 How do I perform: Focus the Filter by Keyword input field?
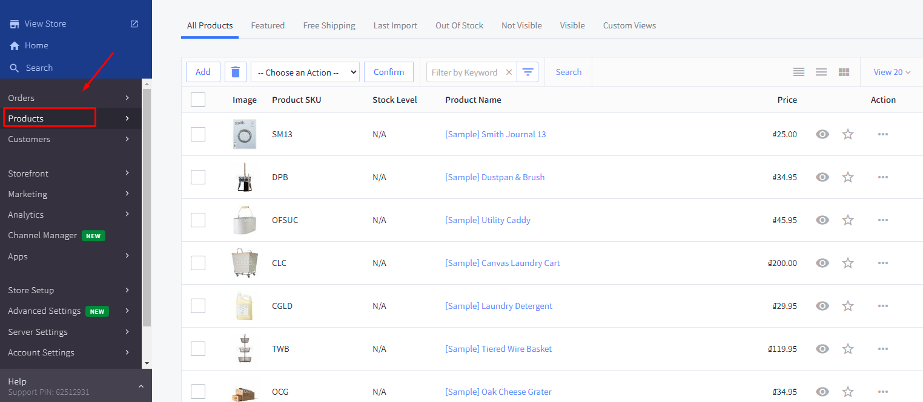coord(465,73)
